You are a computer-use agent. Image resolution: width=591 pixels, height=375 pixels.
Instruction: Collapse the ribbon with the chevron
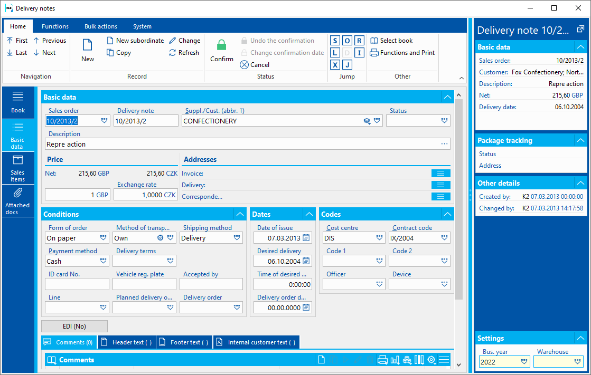[462, 78]
